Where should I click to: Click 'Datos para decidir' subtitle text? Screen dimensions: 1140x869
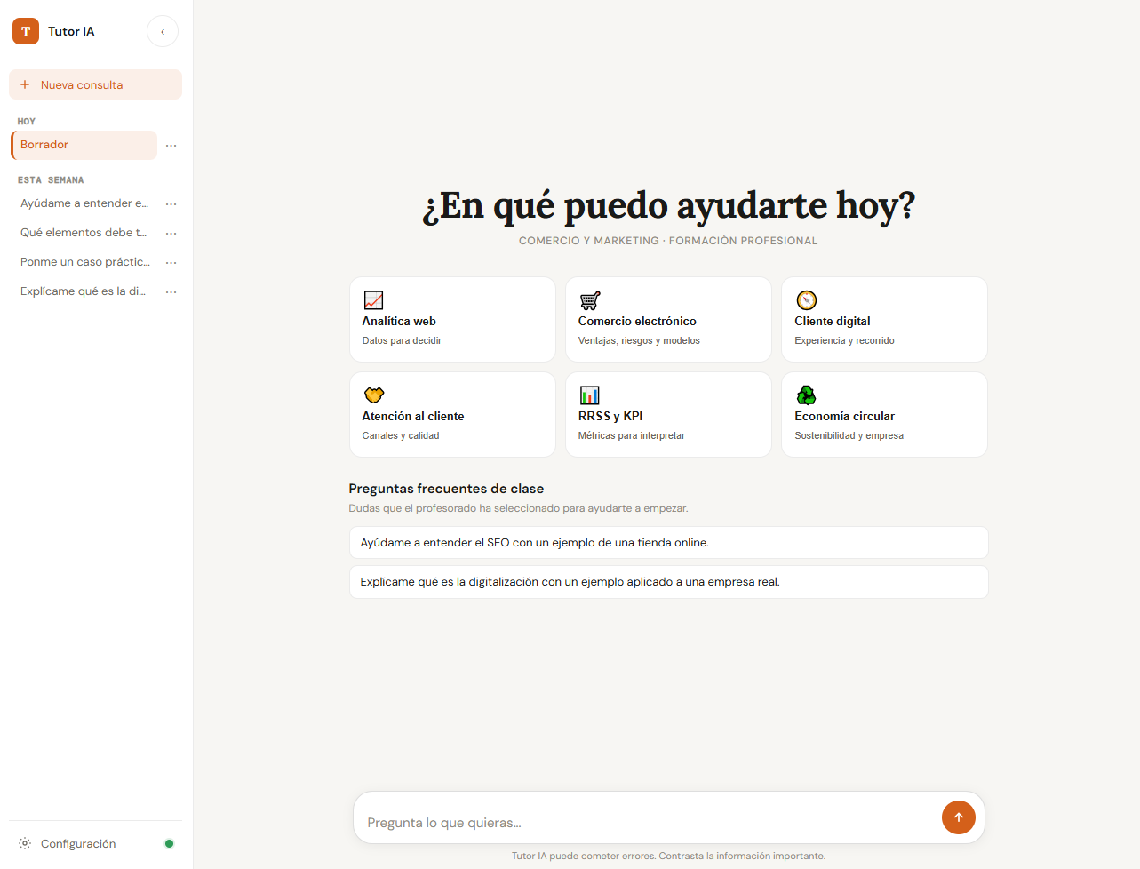[x=402, y=341]
